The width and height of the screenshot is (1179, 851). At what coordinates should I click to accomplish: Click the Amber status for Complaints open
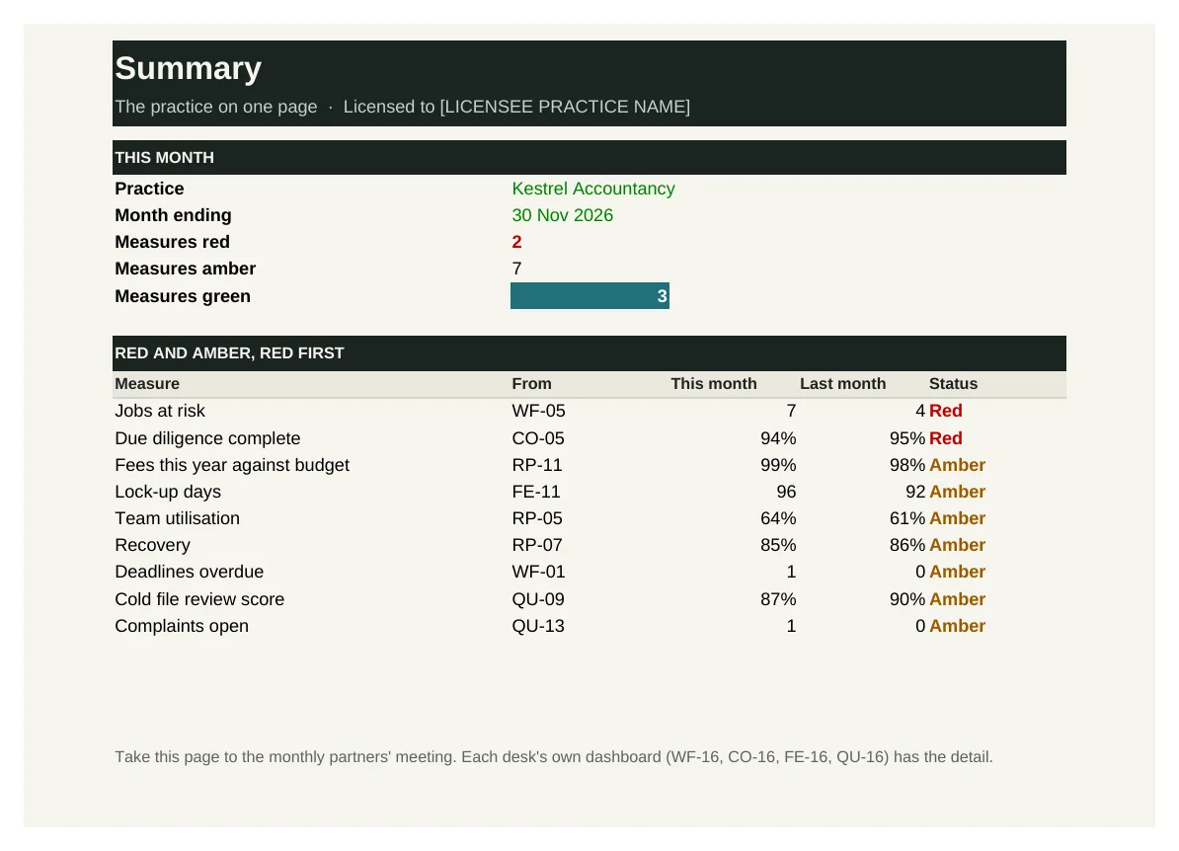coord(957,626)
